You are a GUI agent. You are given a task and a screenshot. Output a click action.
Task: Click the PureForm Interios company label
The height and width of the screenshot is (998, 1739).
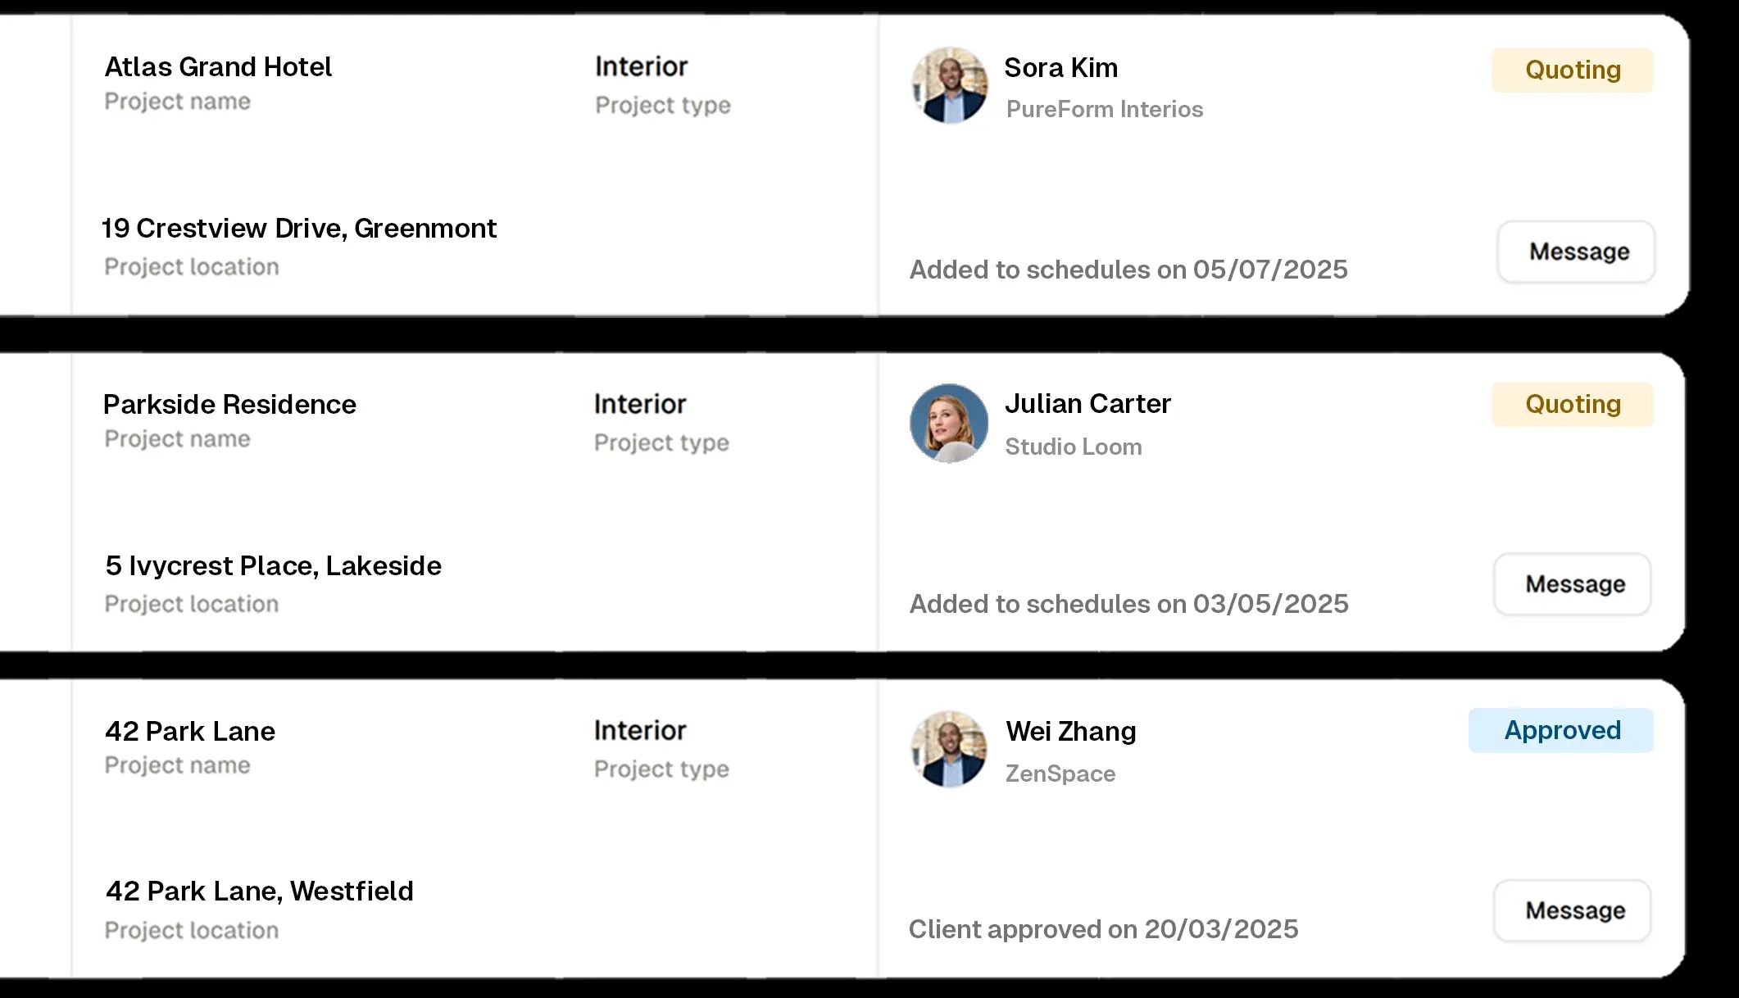1105,109
